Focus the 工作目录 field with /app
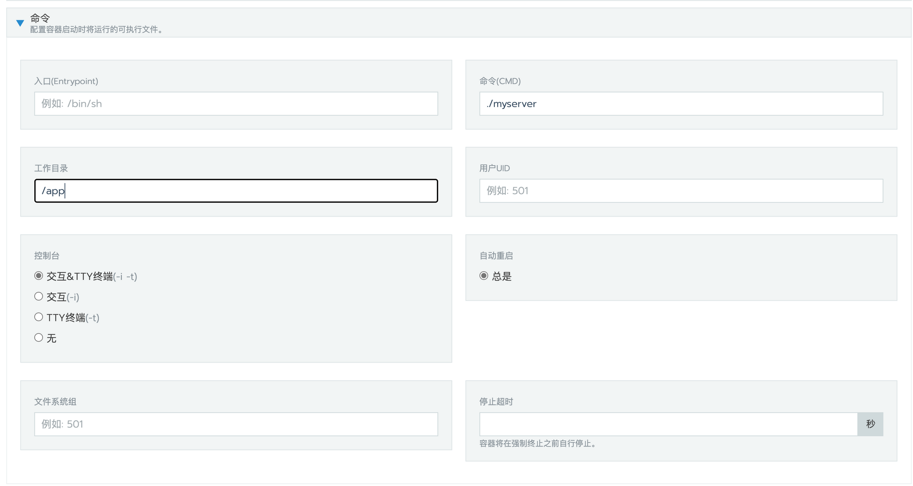Image resolution: width=913 pixels, height=486 pixels. pos(236,191)
